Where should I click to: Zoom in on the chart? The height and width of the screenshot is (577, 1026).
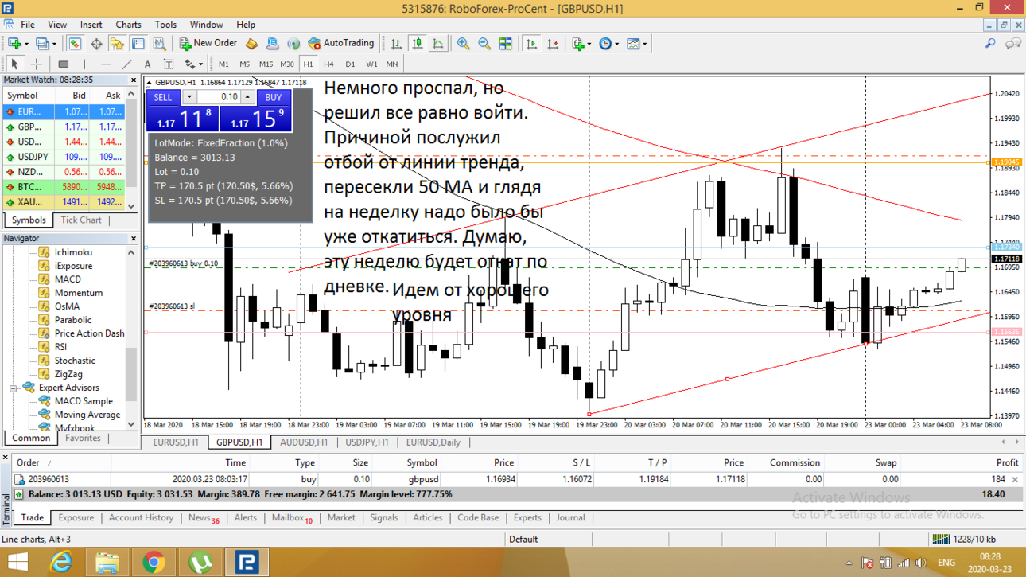(463, 44)
